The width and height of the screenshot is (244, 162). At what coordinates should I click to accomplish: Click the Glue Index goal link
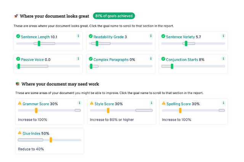31,133
